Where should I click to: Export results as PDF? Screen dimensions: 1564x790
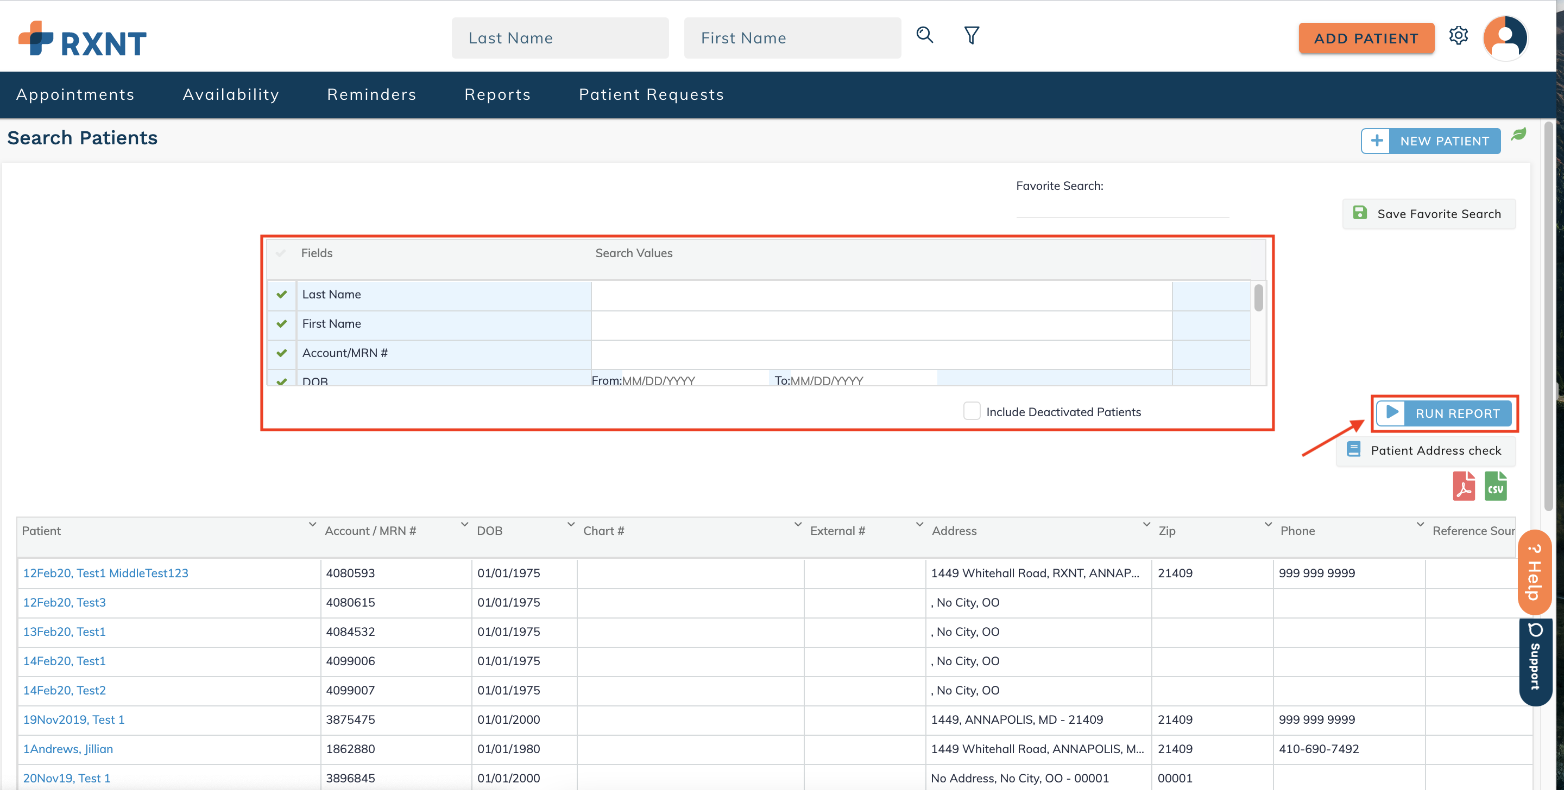click(1464, 486)
